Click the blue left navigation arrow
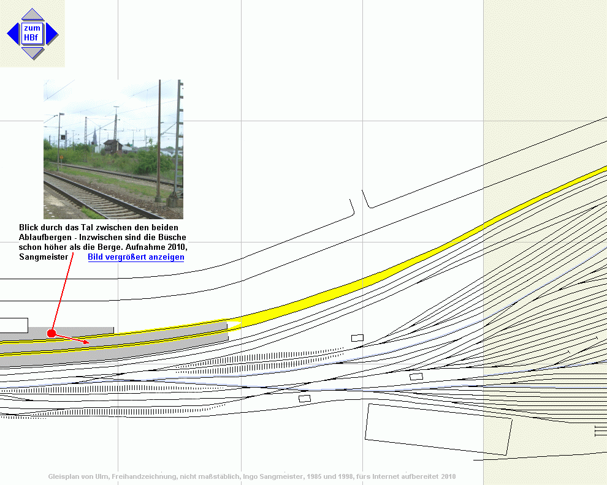Image resolution: width=607 pixels, height=485 pixels. point(12,34)
